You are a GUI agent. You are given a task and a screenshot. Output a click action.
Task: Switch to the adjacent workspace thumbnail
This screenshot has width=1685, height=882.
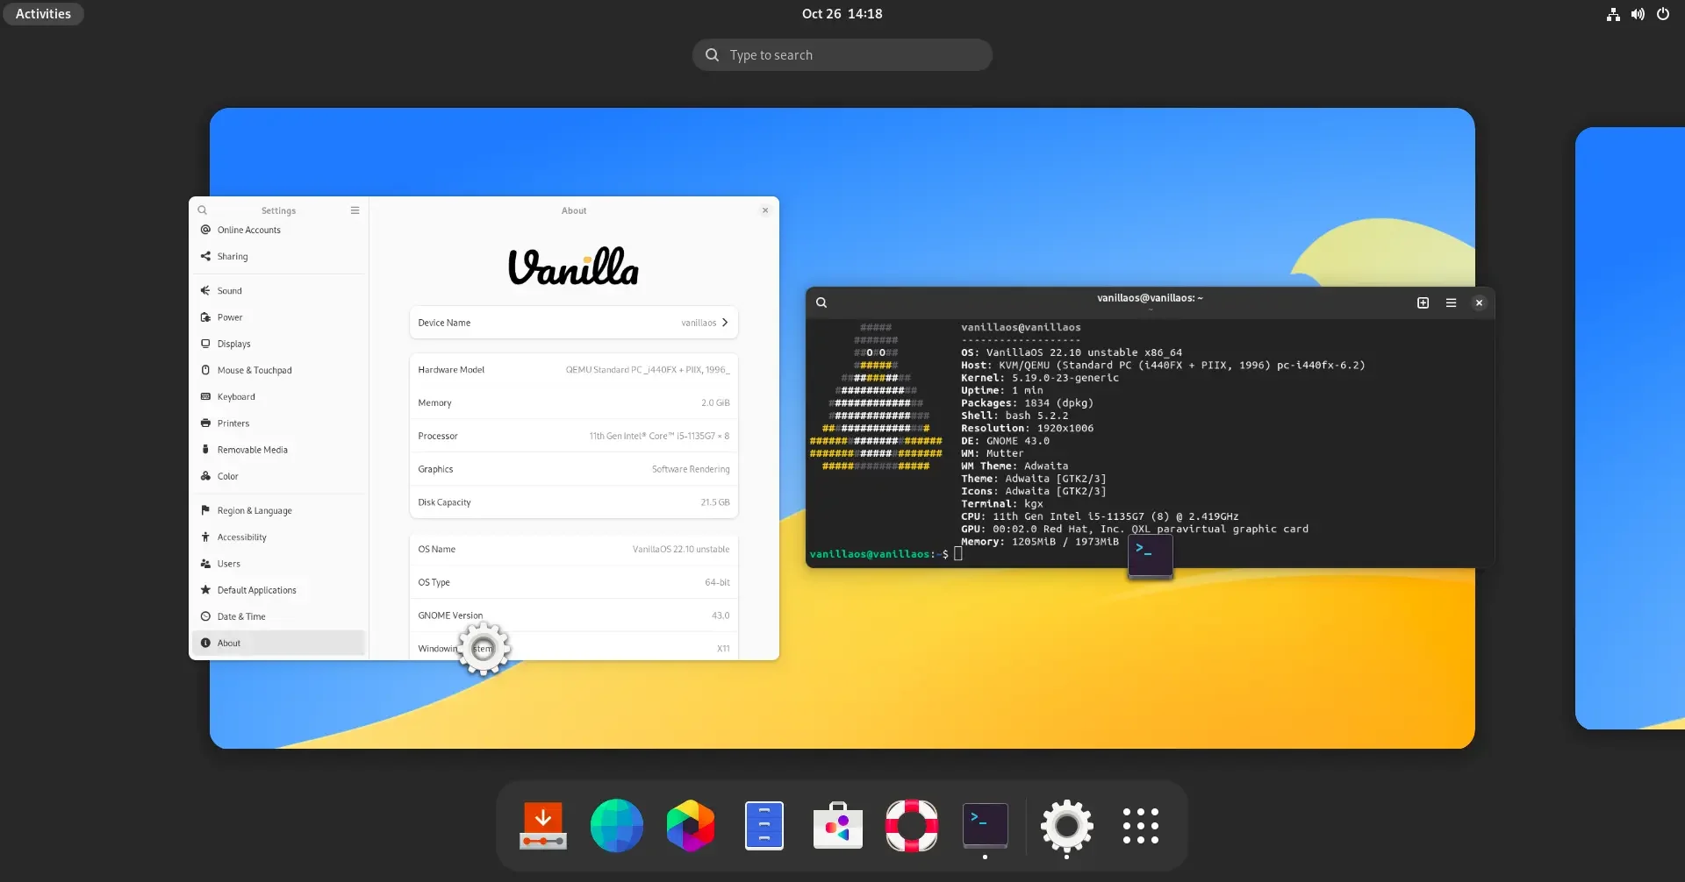[x=1630, y=428]
